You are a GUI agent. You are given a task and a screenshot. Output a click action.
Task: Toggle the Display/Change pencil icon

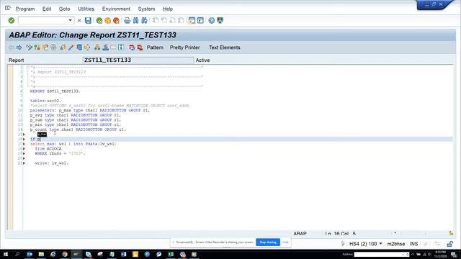click(x=29, y=47)
